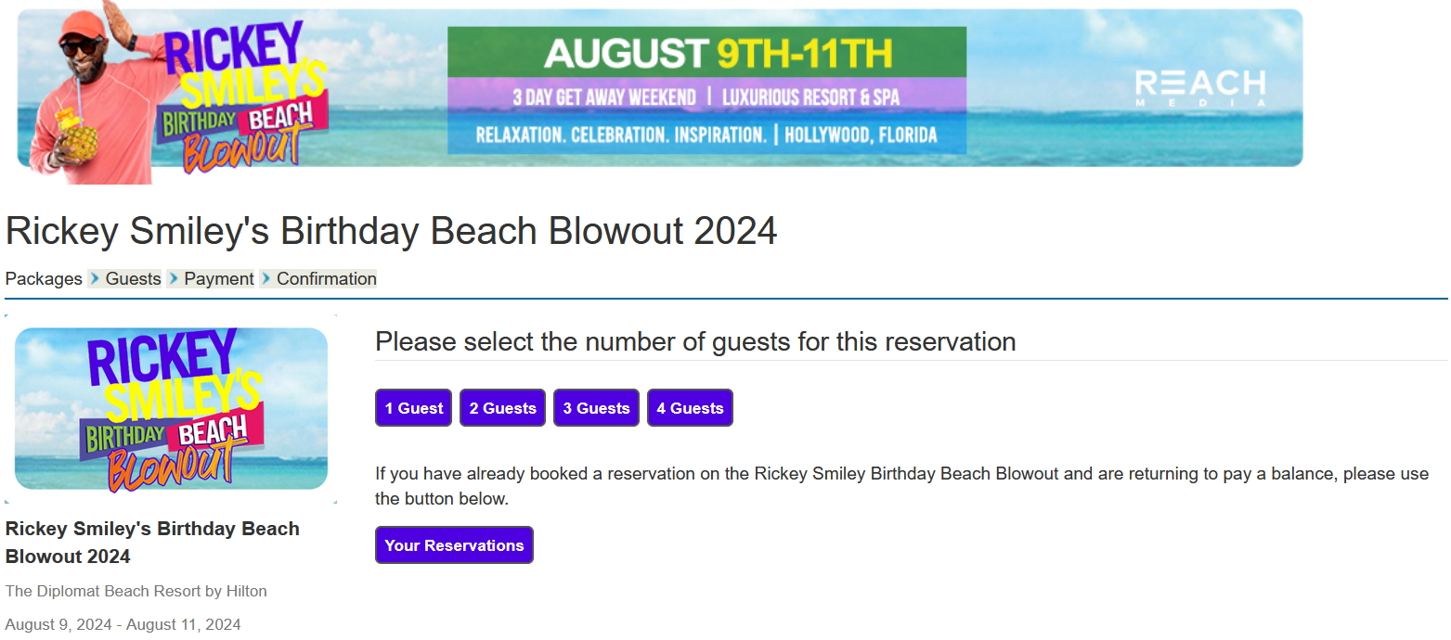The image size is (1451, 640).
Task: Click the main page title heading
Action: (391, 231)
